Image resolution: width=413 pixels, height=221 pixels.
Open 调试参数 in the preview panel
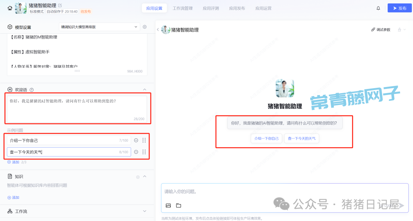pyautogui.click(x=381, y=30)
